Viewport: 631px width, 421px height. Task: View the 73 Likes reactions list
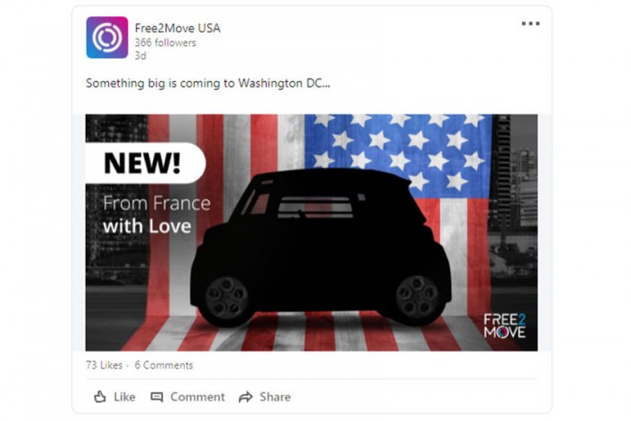click(x=105, y=365)
